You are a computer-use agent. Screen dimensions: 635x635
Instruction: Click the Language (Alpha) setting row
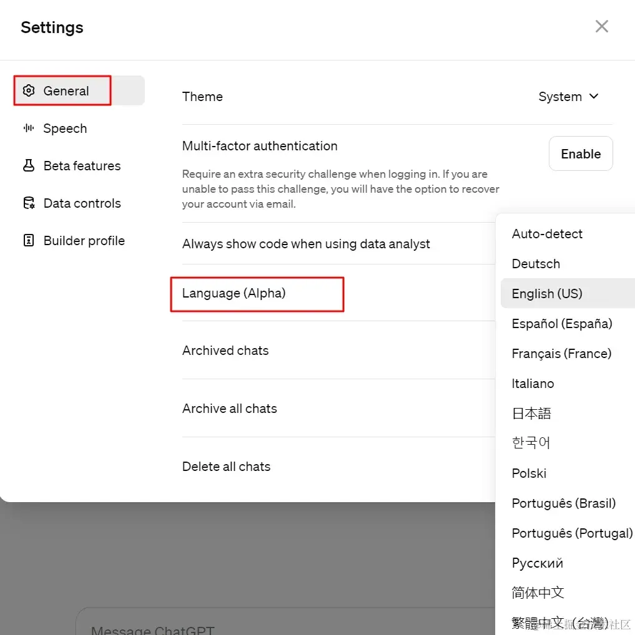234,293
